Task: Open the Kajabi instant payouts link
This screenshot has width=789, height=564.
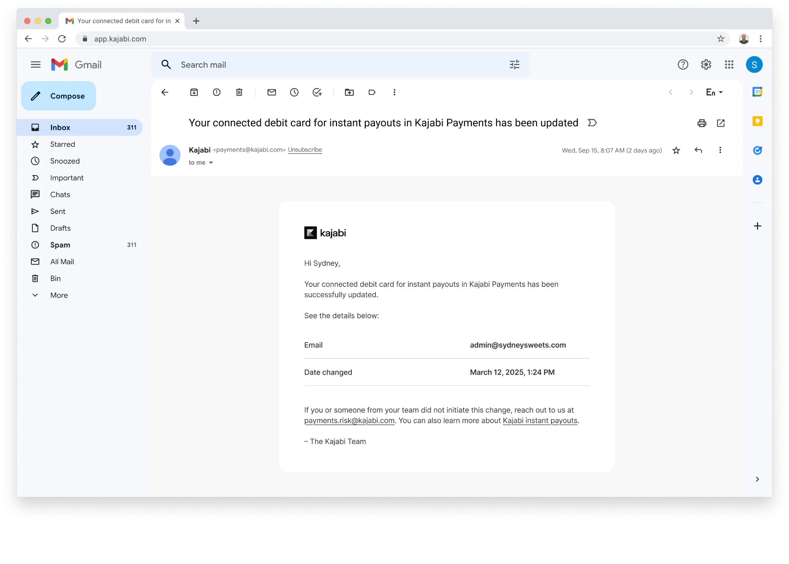Action: coord(540,421)
